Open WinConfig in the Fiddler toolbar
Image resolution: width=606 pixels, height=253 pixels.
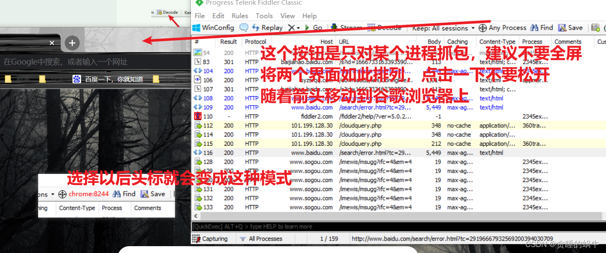click(213, 28)
